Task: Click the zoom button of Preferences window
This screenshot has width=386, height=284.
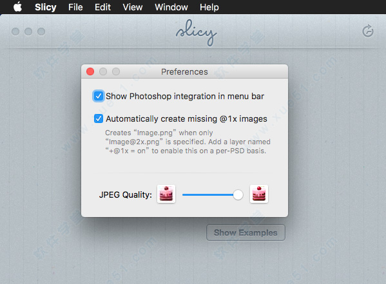Action: click(116, 71)
